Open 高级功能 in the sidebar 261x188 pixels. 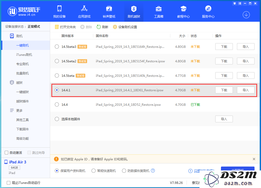coord(22,139)
